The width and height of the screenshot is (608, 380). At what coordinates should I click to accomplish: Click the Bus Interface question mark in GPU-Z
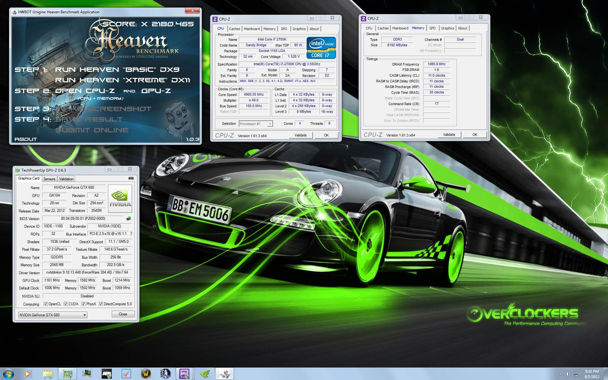(131, 234)
